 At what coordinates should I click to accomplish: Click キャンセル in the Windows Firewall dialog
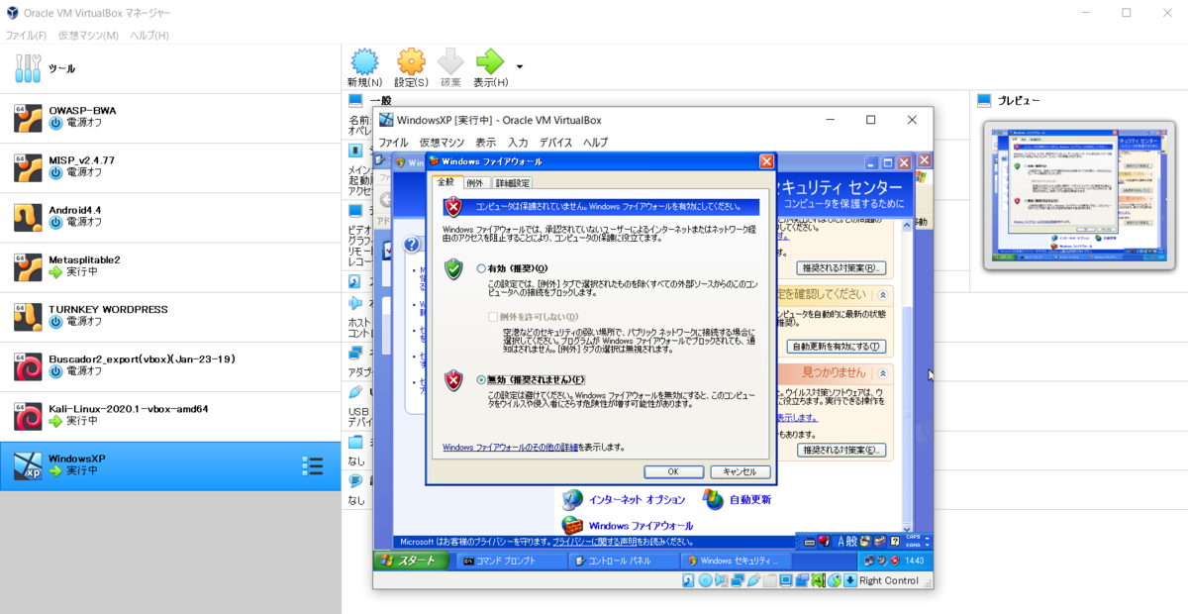coord(739,472)
